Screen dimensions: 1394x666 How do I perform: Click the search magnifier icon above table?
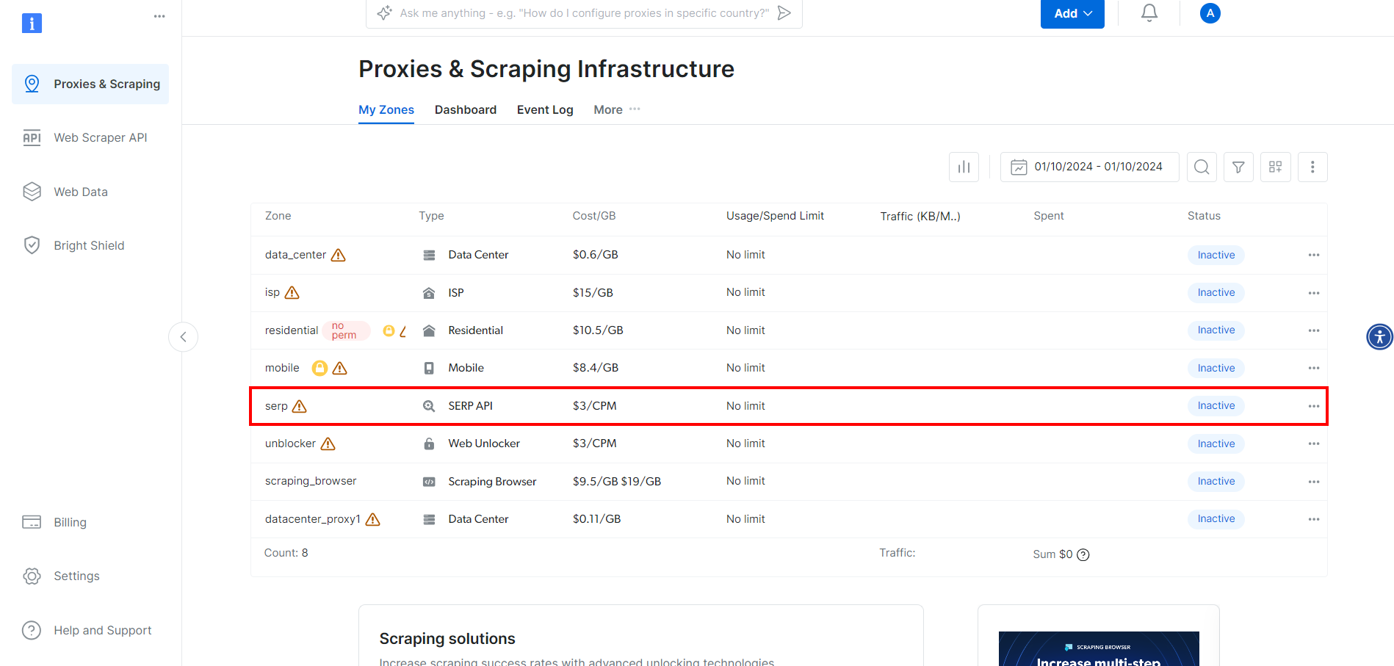pyautogui.click(x=1202, y=167)
